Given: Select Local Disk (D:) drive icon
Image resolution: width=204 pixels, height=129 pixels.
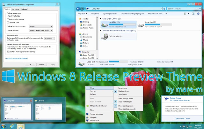Looking at the screenshot, I should coord(141,25).
